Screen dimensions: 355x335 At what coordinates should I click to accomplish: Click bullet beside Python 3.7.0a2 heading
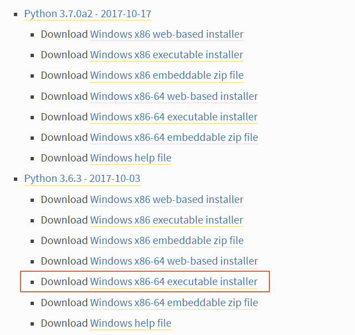(x=16, y=14)
